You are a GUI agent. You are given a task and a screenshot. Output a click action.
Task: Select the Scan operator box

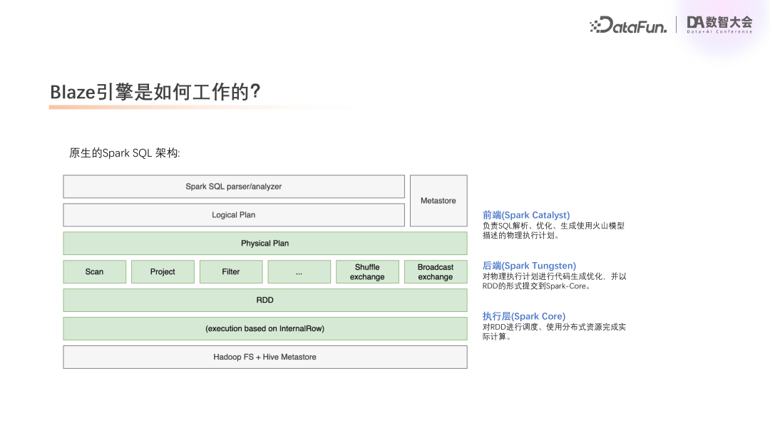coord(94,271)
